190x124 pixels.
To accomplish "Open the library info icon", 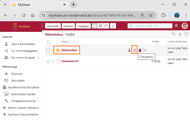I will 113,26.
